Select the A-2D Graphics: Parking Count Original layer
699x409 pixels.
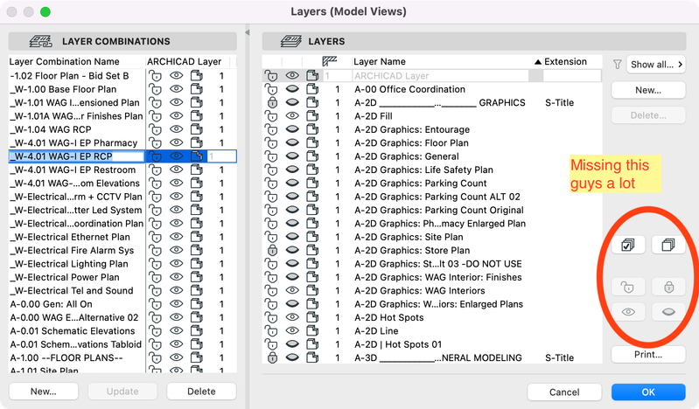click(439, 210)
